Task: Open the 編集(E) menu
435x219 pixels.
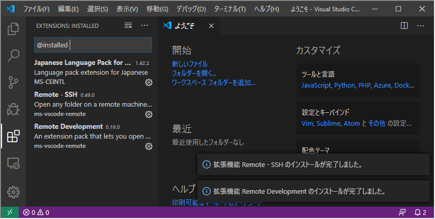Action: point(68,9)
